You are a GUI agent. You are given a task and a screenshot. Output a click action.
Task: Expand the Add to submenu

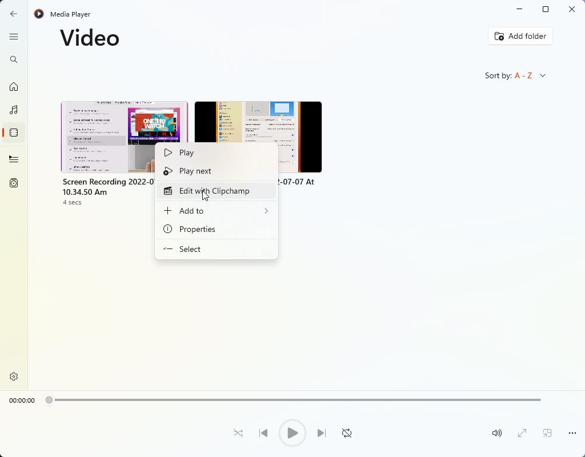pos(217,211)
